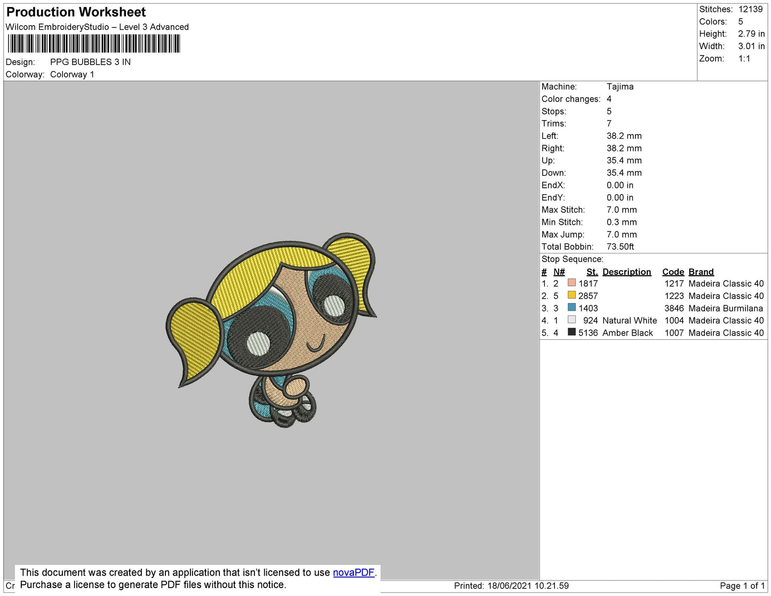Click the 'Stop Sequence:' heading
The image size is (771, 596).
(573, 259)
